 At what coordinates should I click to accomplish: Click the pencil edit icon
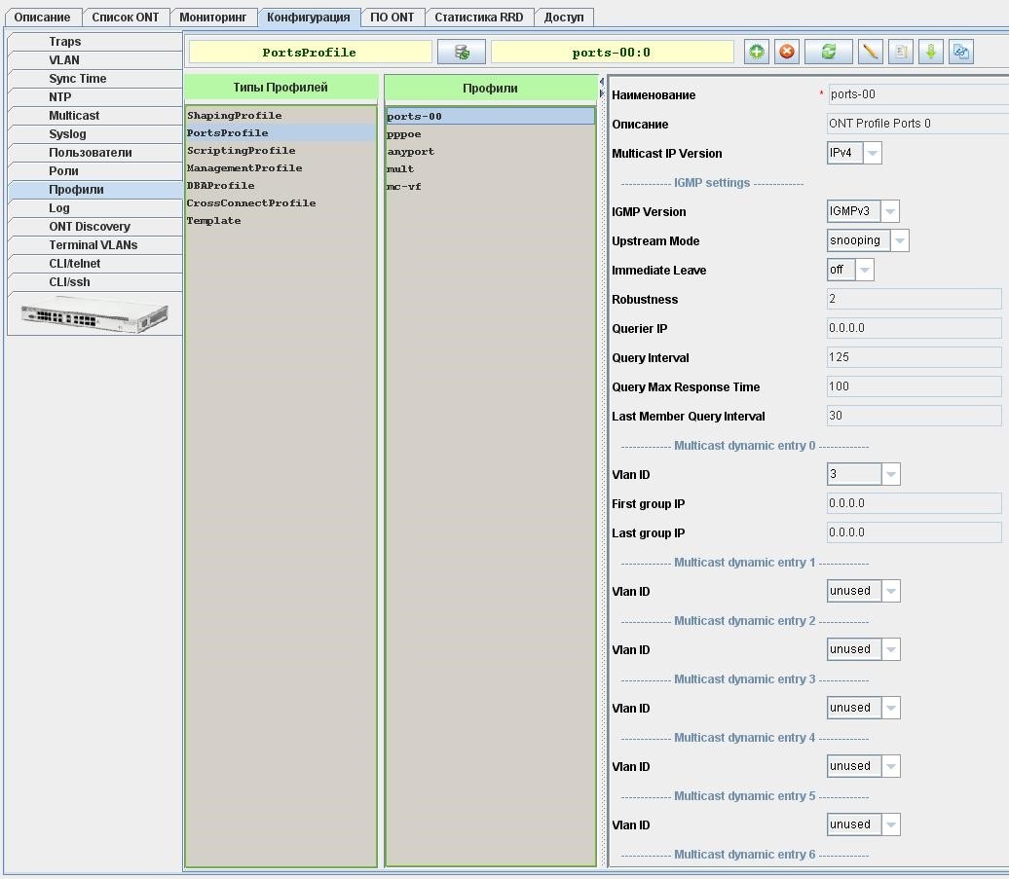871,53
